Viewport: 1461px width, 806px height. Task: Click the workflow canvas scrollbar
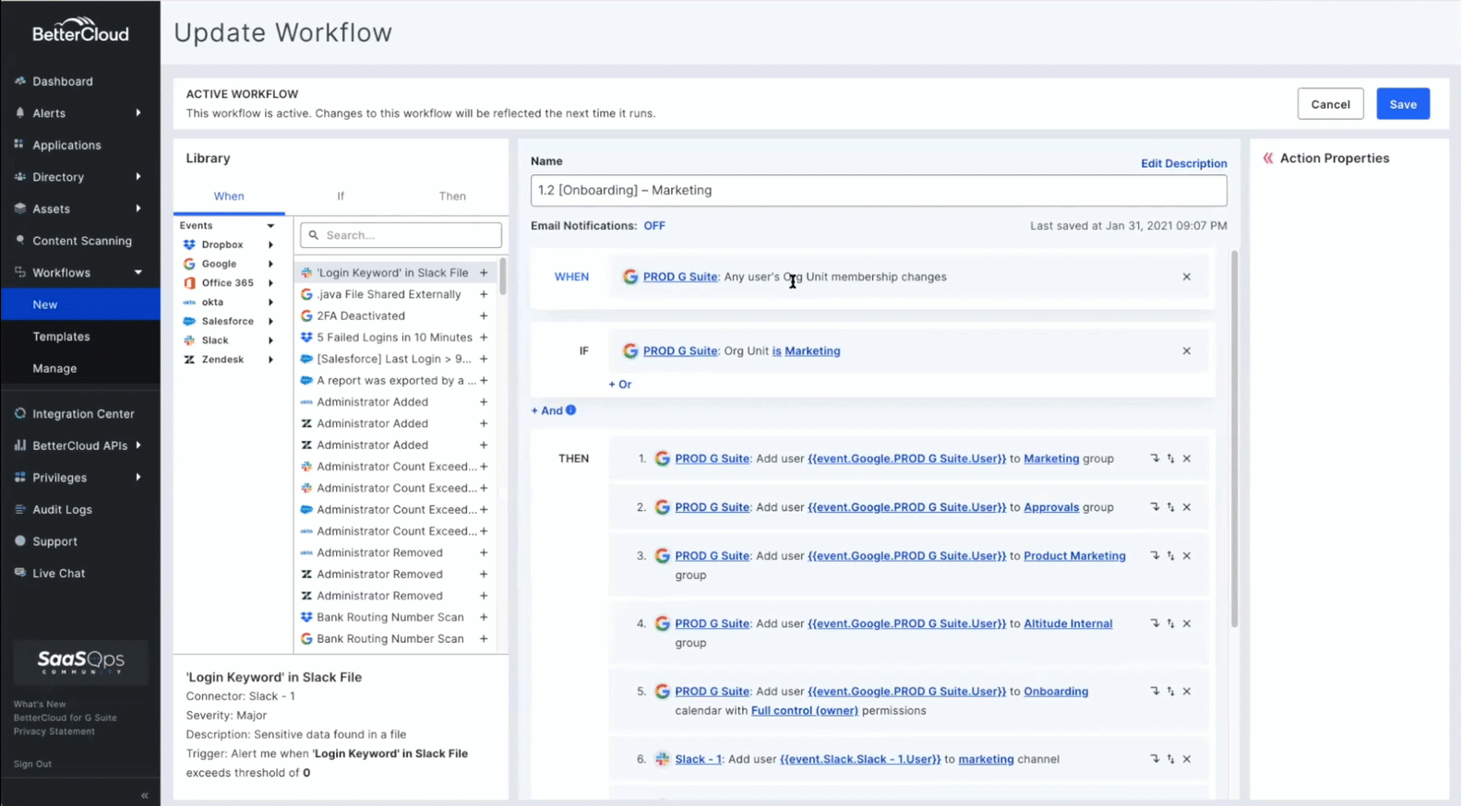point(1234,439)
